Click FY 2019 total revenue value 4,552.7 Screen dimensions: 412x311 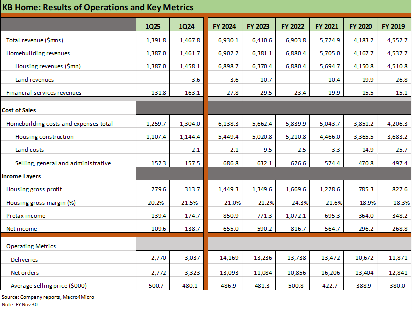[x=397, y=40]
